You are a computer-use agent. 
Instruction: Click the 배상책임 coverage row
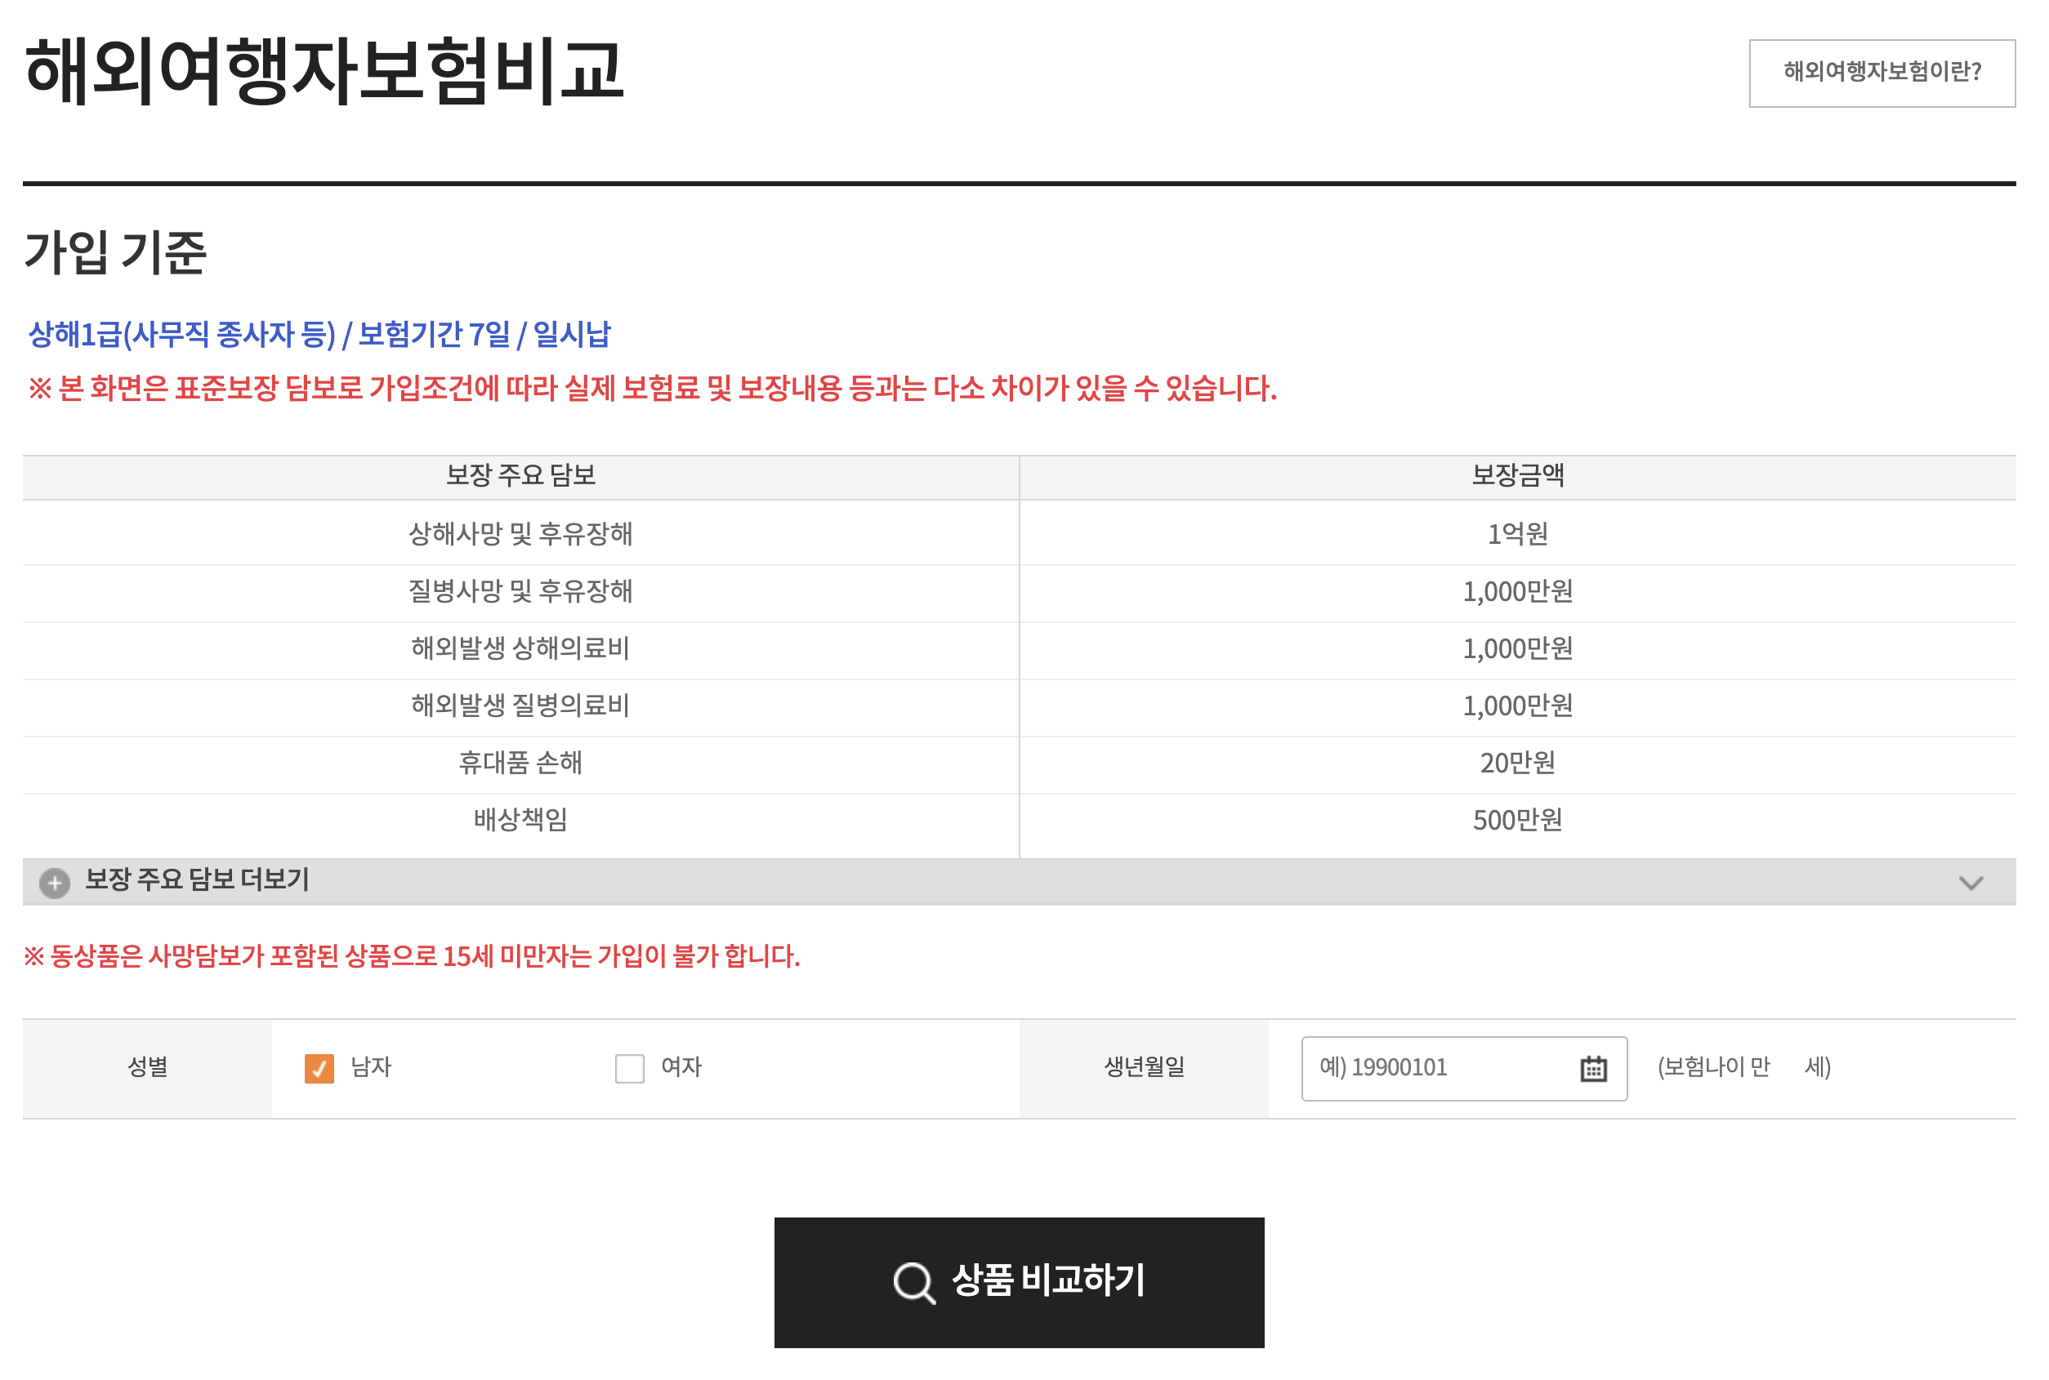(x=520, y=821)
